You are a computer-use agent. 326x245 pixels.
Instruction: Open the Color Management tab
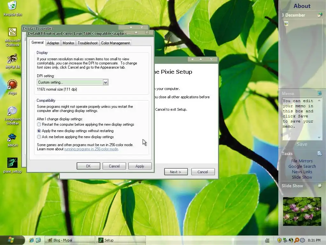coord(115,43)
